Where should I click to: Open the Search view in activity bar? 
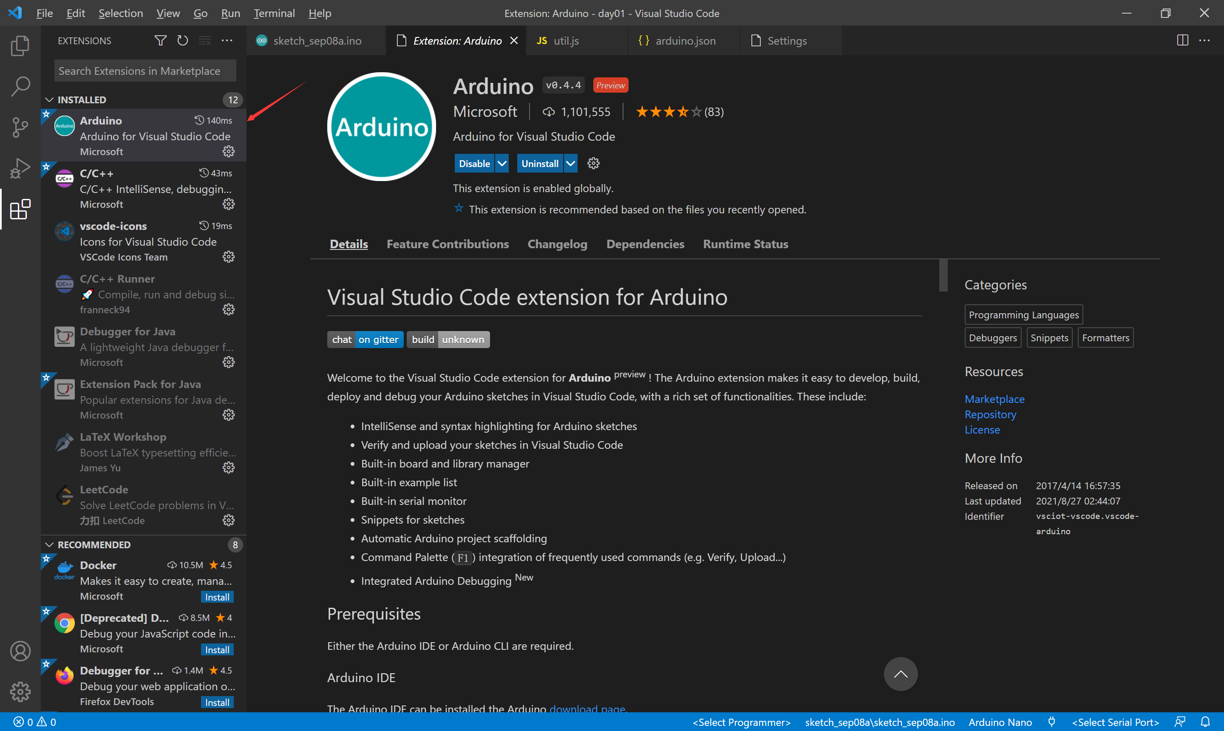[20, 86]
